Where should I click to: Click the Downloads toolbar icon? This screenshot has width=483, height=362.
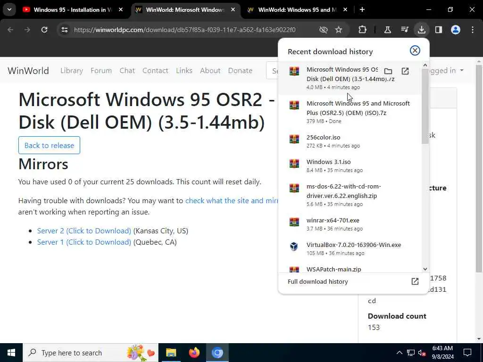coord(421,30)
